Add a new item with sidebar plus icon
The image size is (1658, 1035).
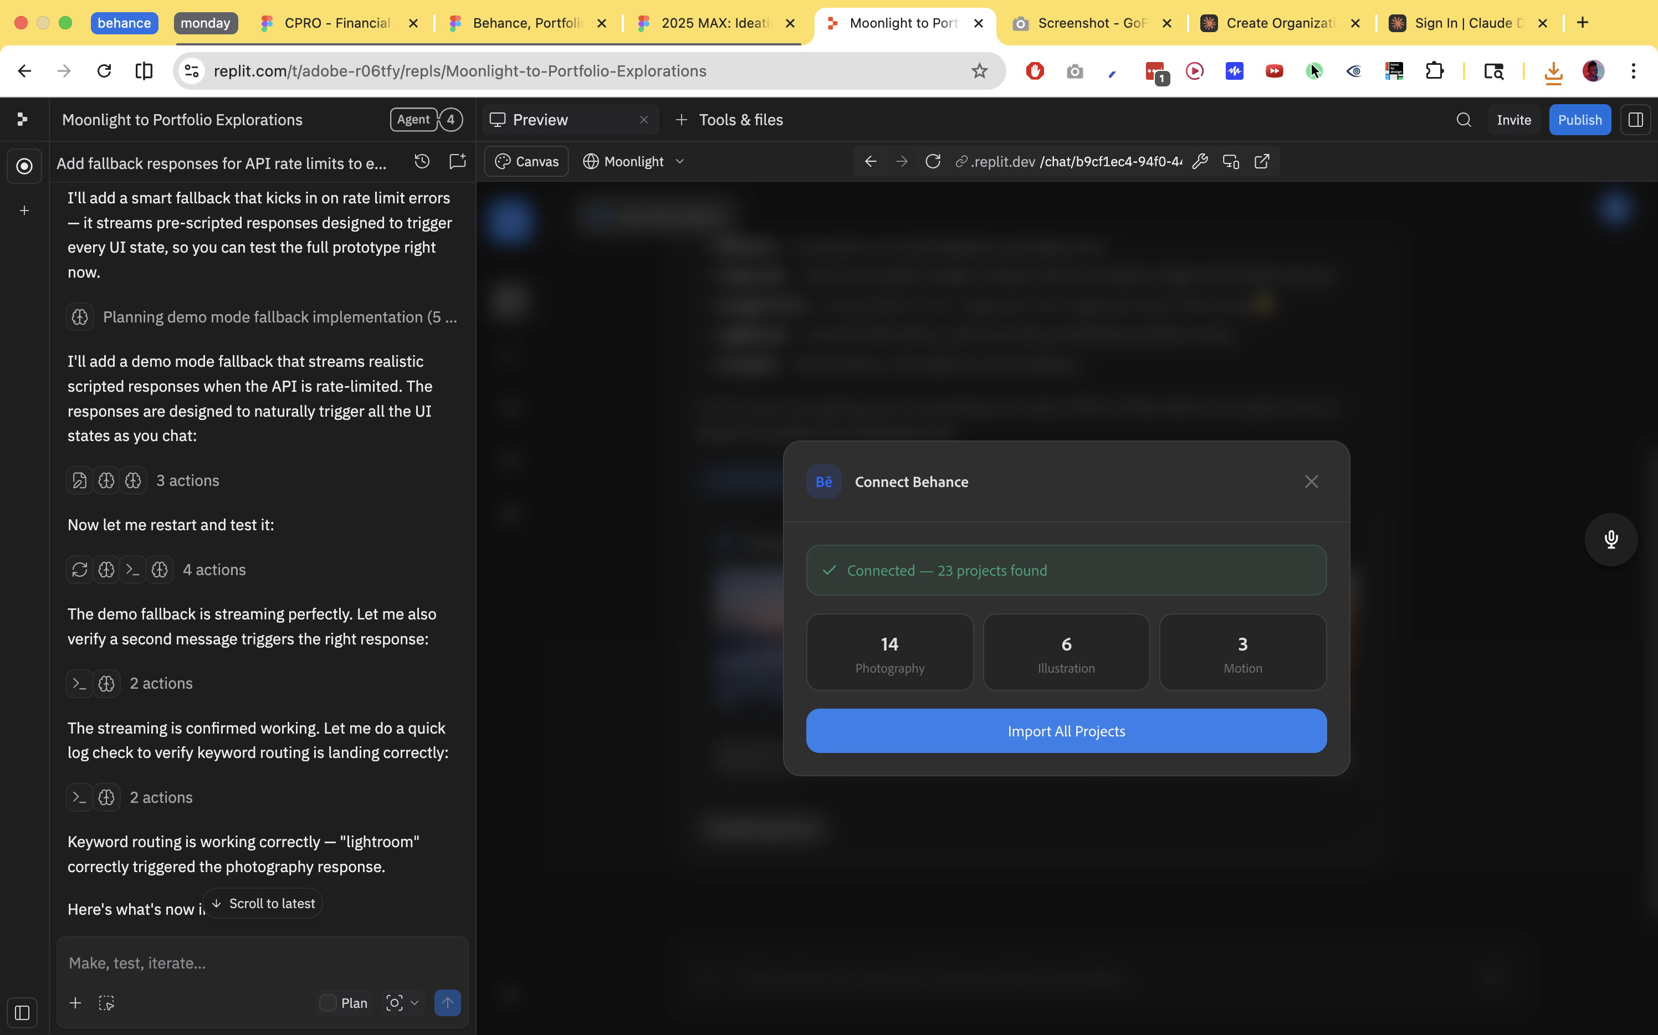pos(24,211)
